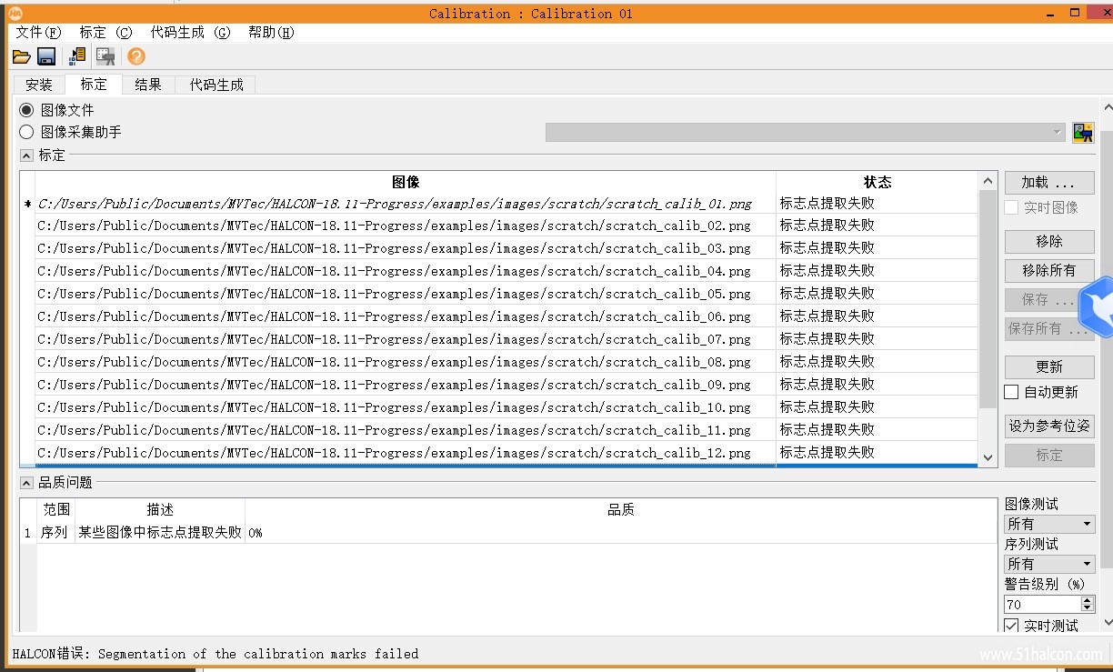The image size is (1113, 672).
Task: Click the 加载 ... button
Action: click(x=1049, y=183)
